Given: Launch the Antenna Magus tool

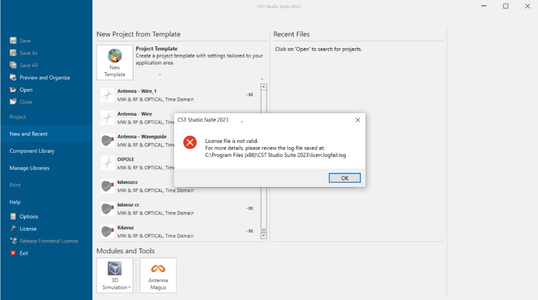Looking at the screenshot, I should click(158, 275).
